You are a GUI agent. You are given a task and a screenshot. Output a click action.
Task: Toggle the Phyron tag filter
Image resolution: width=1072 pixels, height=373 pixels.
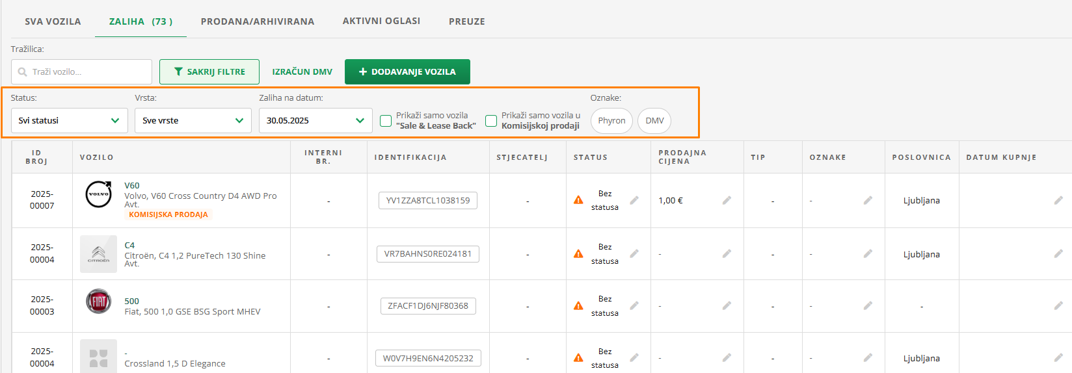click(611, 121)
